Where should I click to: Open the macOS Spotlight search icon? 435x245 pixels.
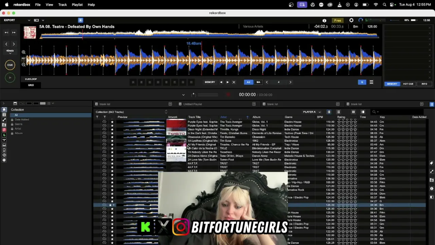[384, 5]
